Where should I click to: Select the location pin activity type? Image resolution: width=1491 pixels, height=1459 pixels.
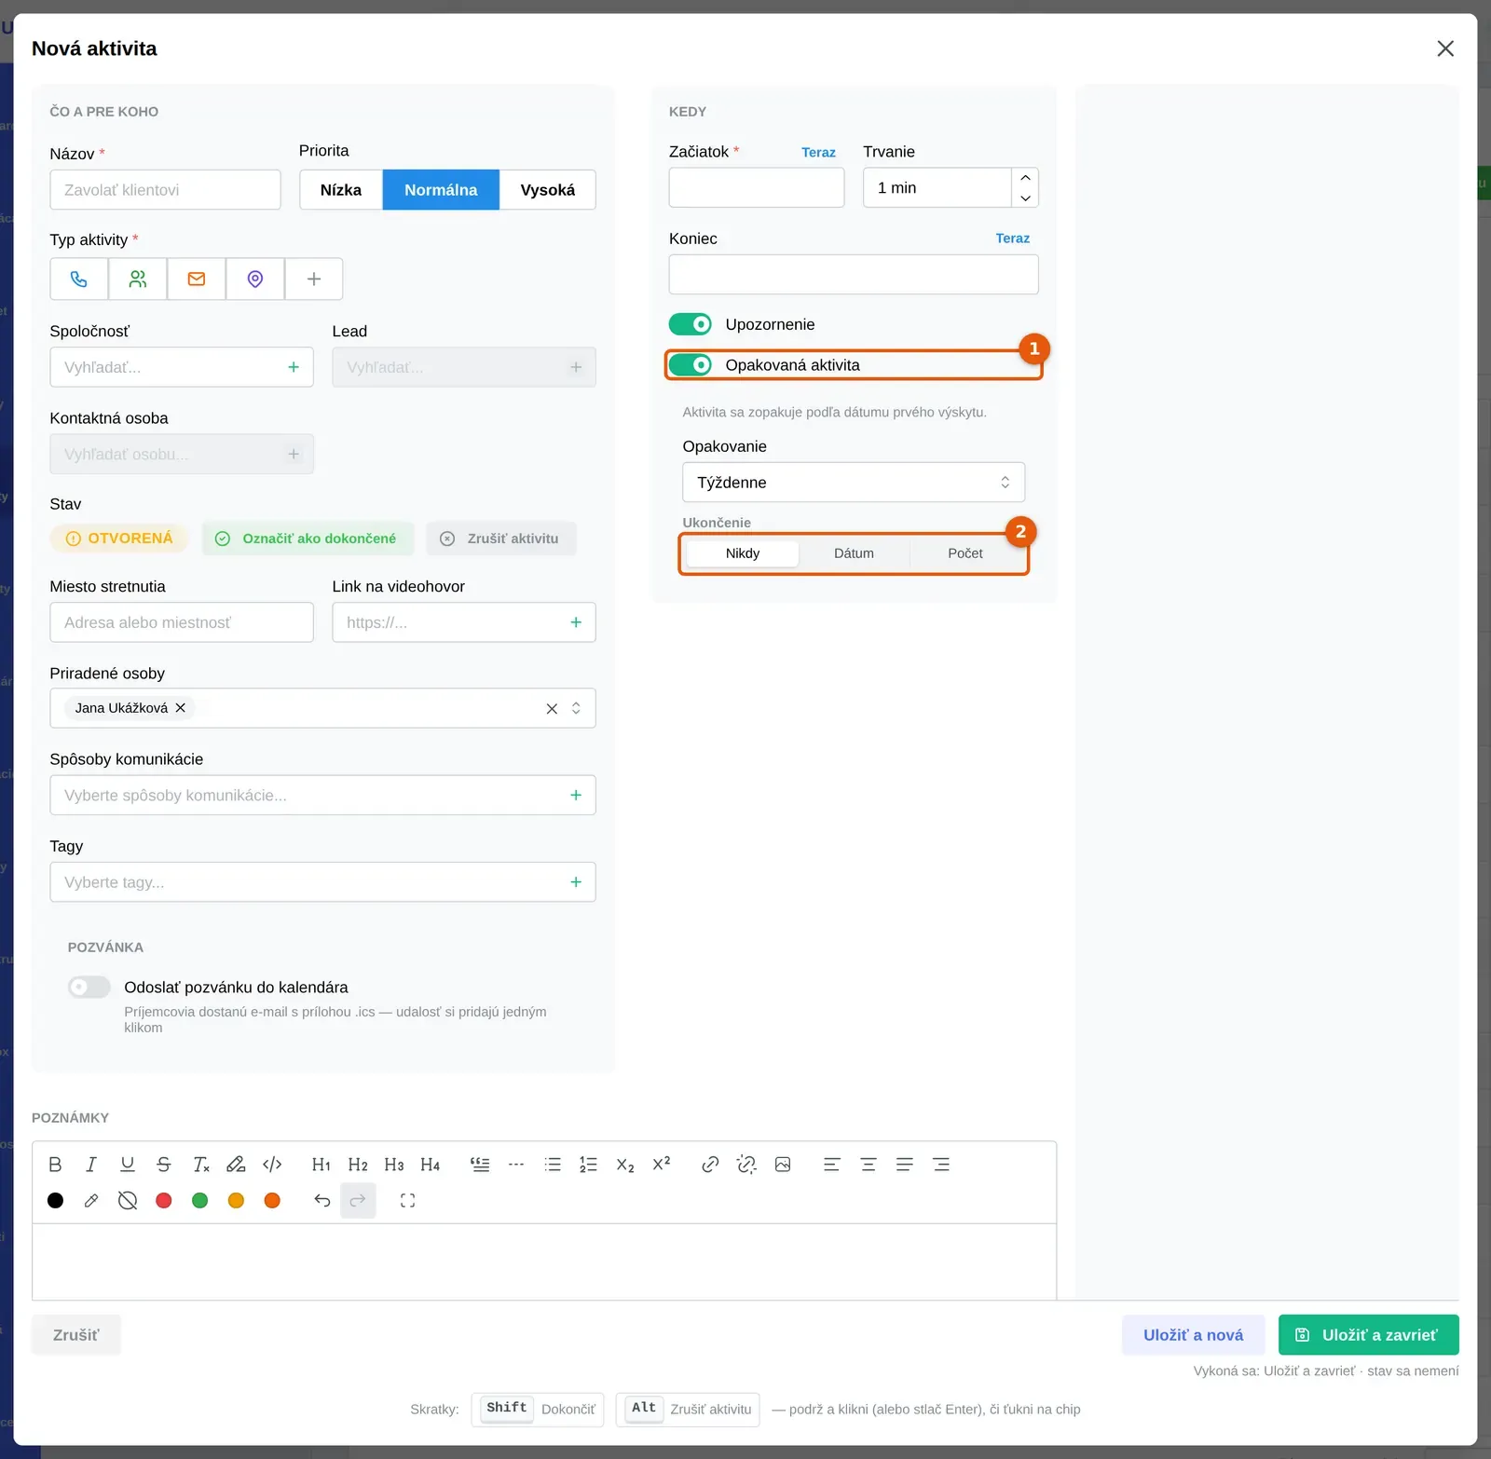coord(255,279)
